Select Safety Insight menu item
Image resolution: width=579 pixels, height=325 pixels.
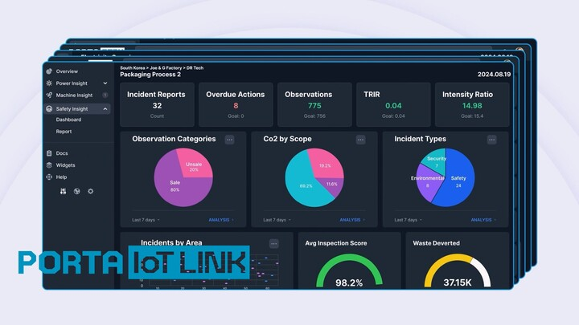[x=77, y=108]
